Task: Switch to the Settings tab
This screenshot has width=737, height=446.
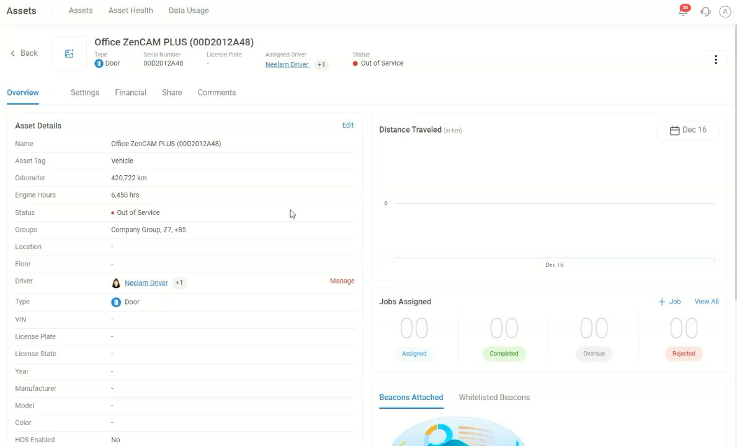Action: point(84,92)
